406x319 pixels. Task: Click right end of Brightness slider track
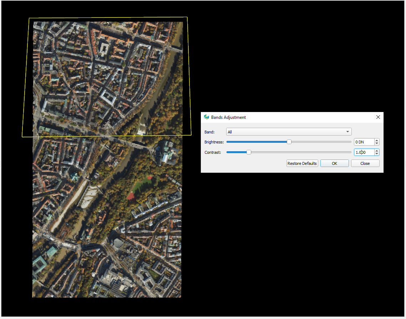click(350, 142)
